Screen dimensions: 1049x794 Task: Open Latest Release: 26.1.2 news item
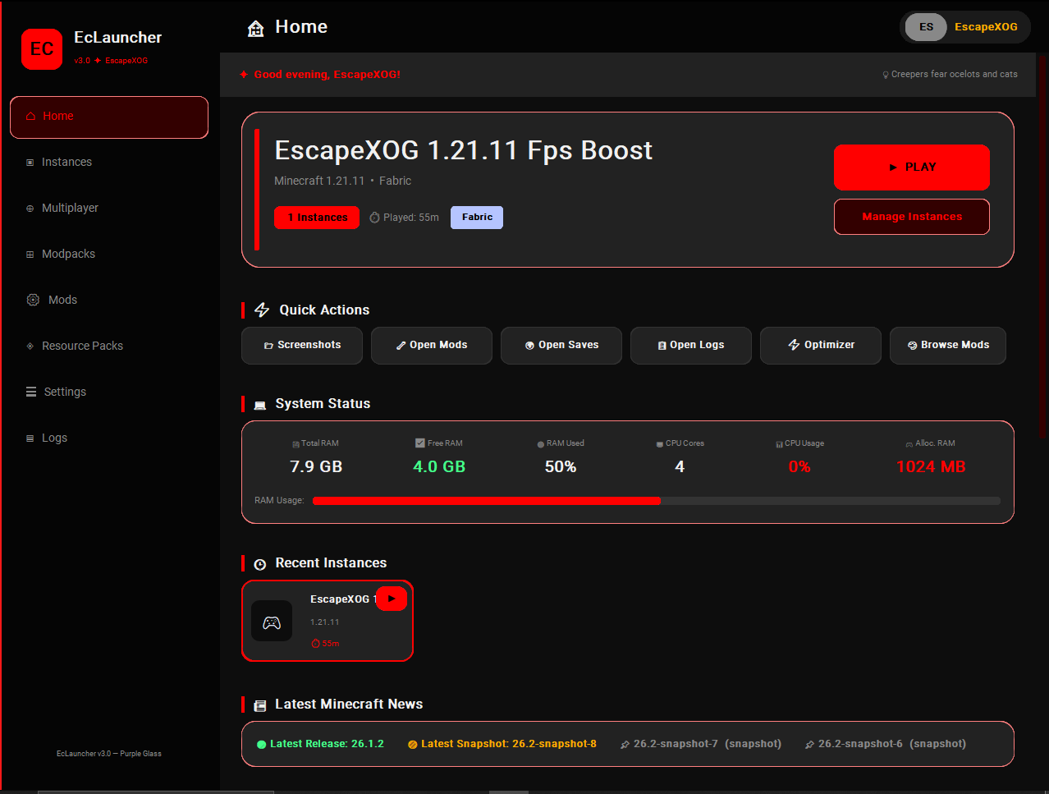320,744
